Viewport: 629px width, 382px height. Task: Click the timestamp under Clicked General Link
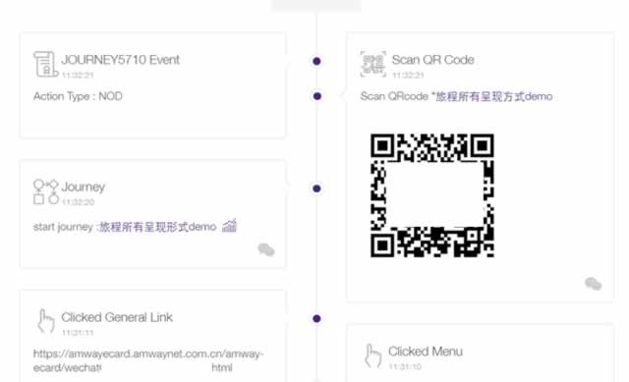(x=78, y=333)
